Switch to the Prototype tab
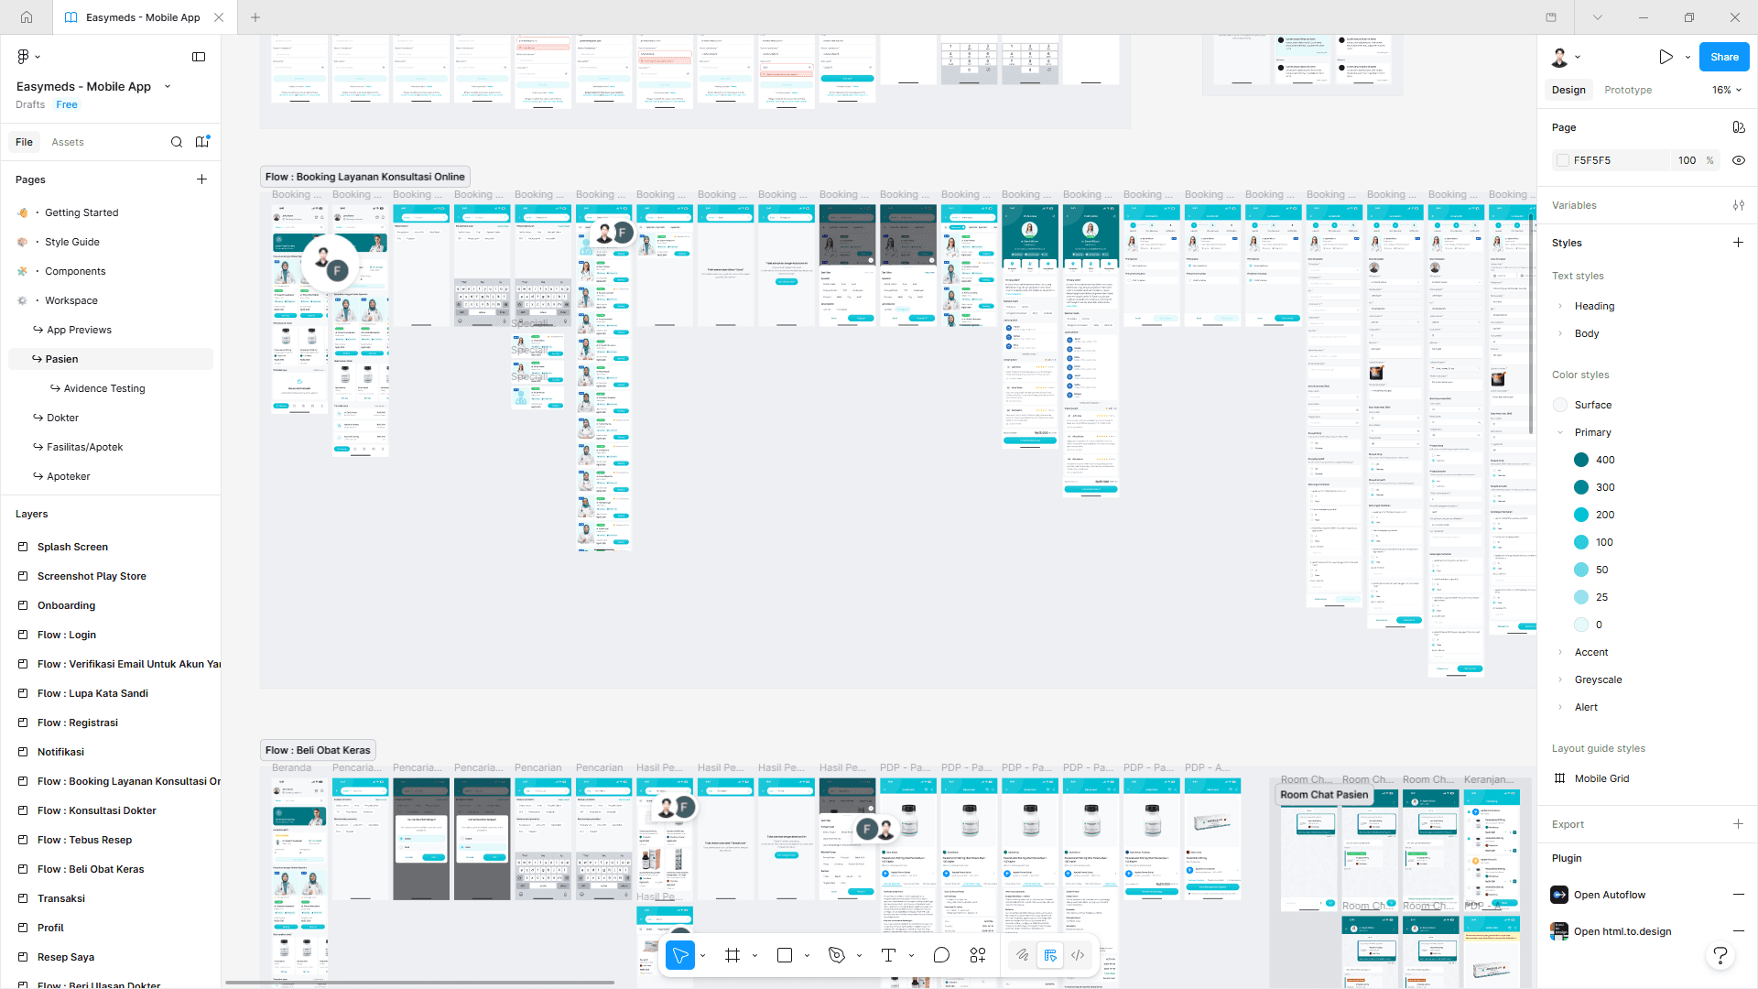Image resolution: width=1758 pixels, height=989 pixels. 1628,90
